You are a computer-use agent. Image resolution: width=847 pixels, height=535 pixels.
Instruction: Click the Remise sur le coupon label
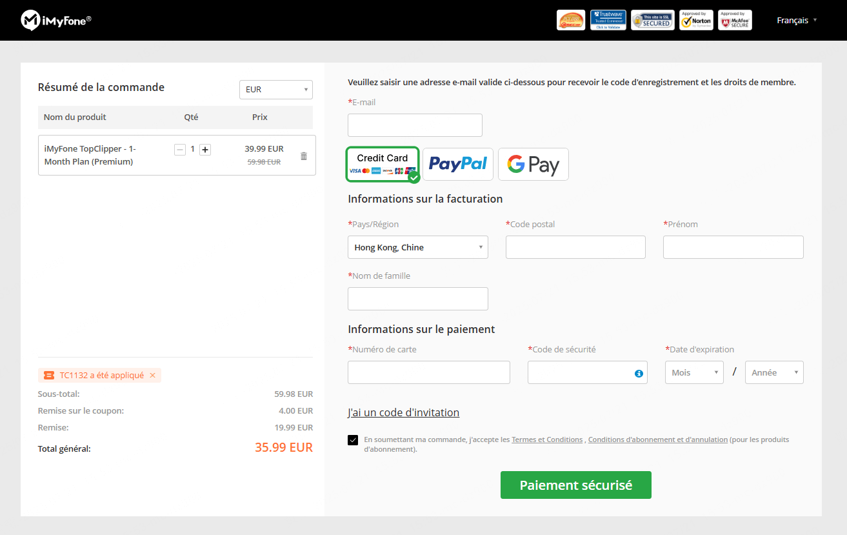tap(81, 410)
